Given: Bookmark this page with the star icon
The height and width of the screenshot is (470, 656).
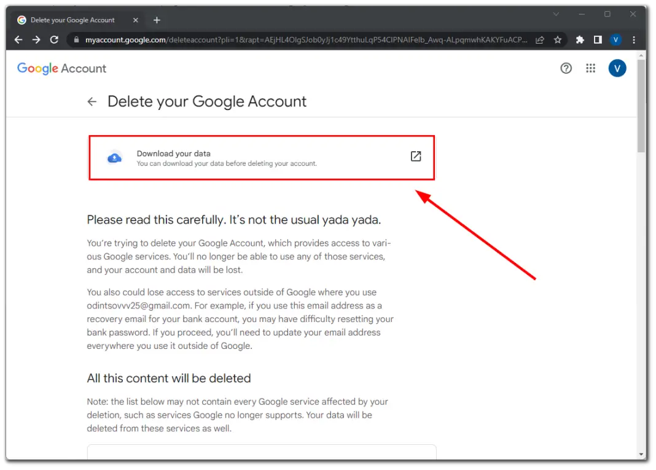Looking at the screenshot, I should 557,39.
